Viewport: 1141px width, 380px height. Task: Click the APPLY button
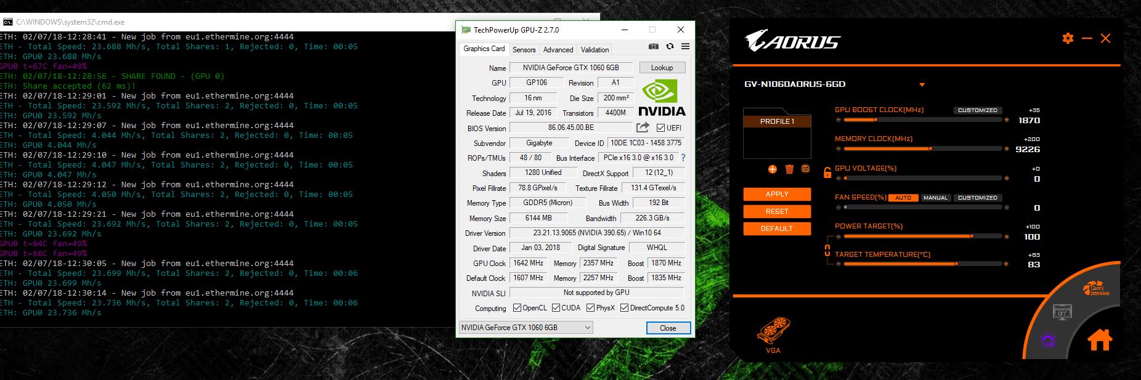pyautogui.click(x=777, y=194)
